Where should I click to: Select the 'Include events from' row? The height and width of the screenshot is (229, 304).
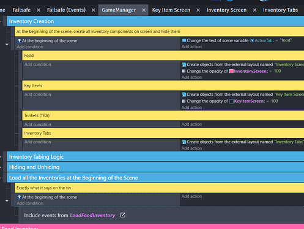pyautogui.click(x=163, y=215)
